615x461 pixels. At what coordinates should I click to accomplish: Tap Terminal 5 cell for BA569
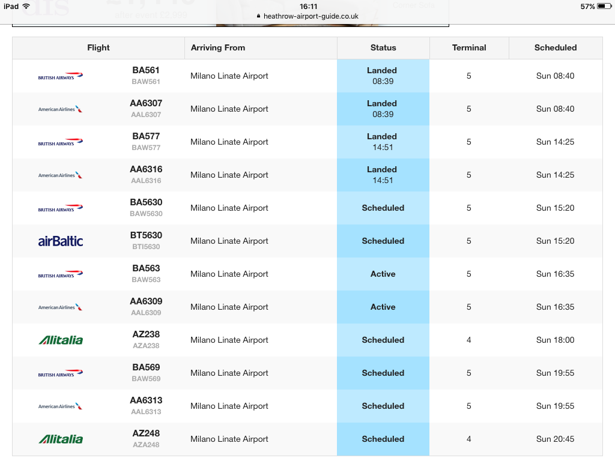(468, 373)
